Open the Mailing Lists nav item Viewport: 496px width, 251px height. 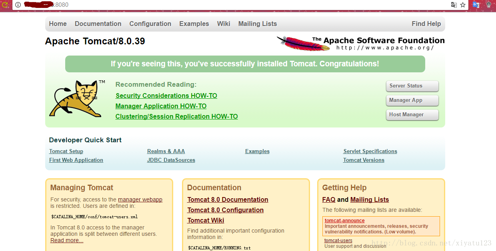tap(258, 24)
